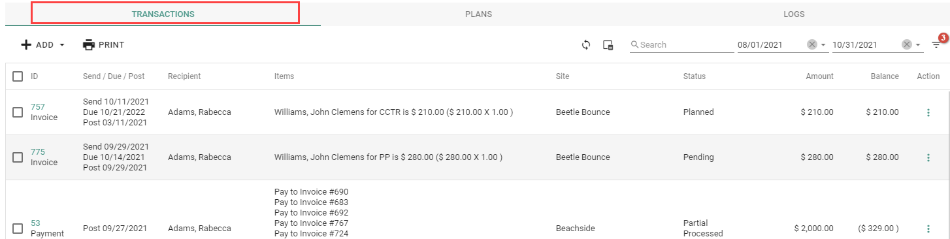950x239 pixels.
Task: Open the start date picker arrow
Action: [x=823, y=45]
